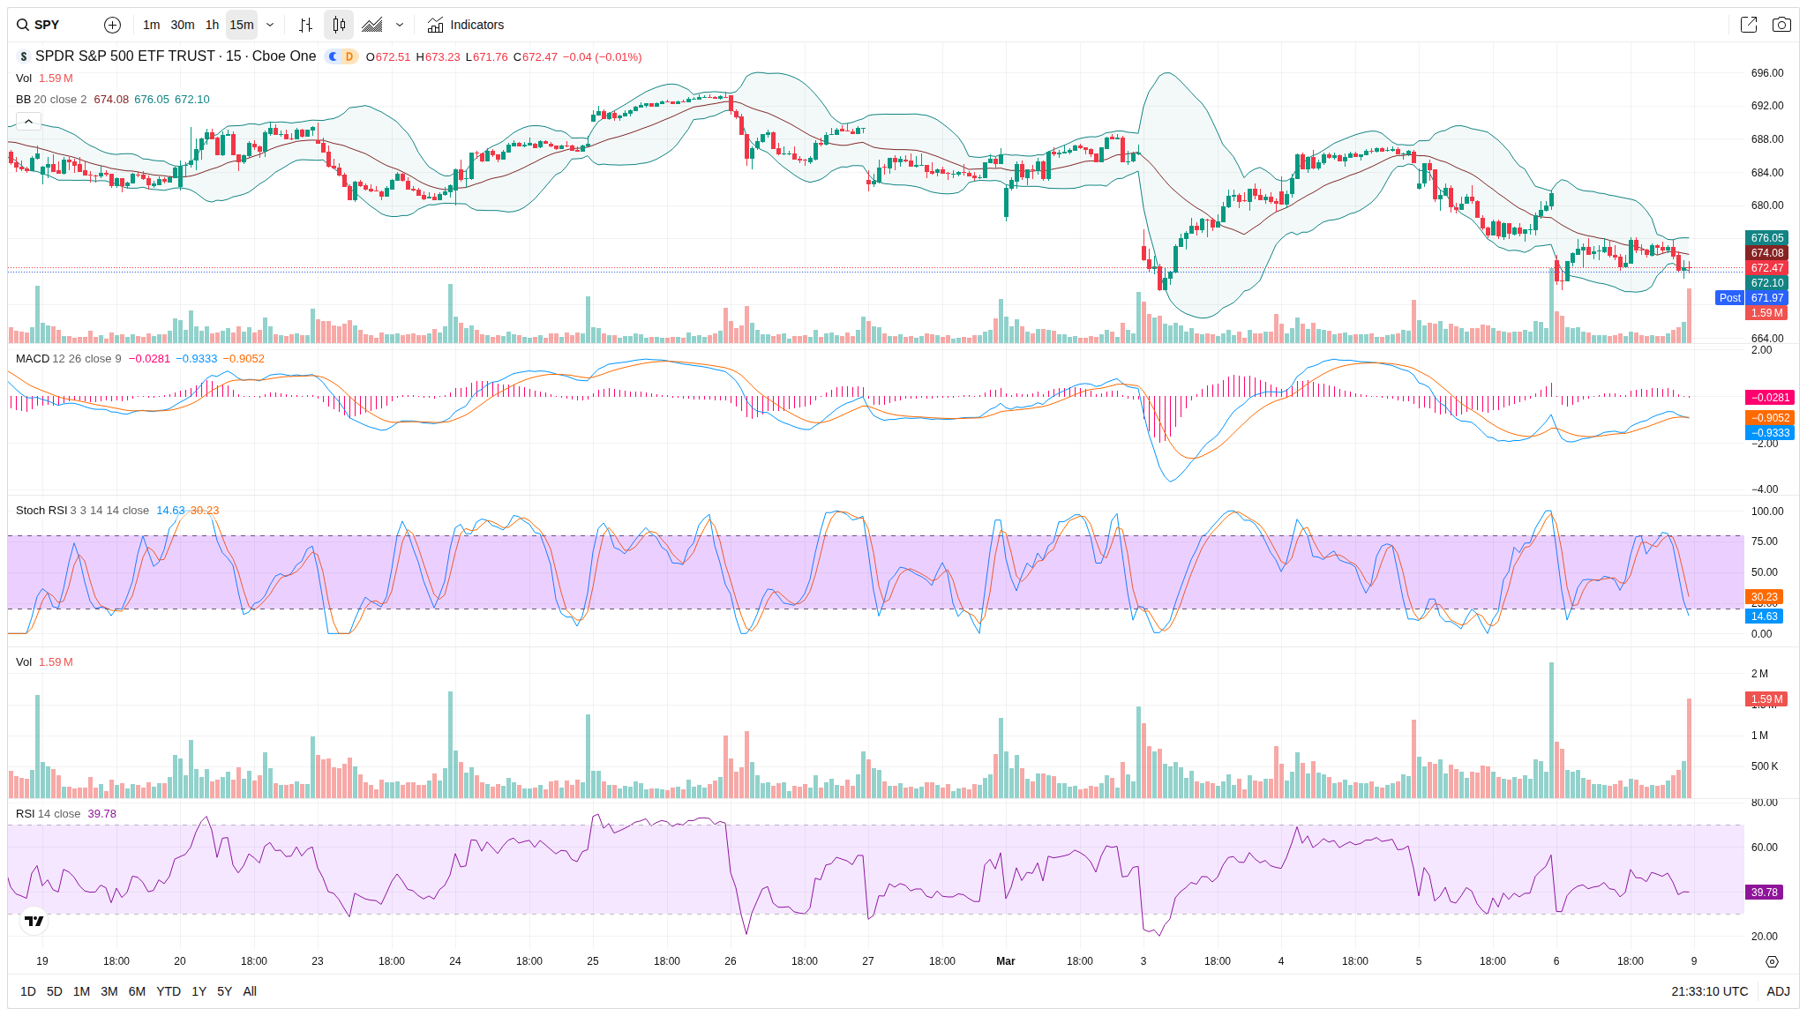1807x1016 pixels.
Task: Toggle the extended hours session indicator
Action: click(334, 56)
